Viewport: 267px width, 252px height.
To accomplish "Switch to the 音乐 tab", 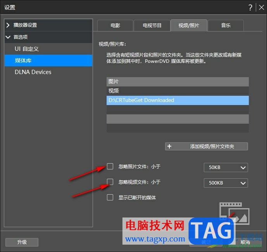I will pyautogui.click(x=226, y=26).
